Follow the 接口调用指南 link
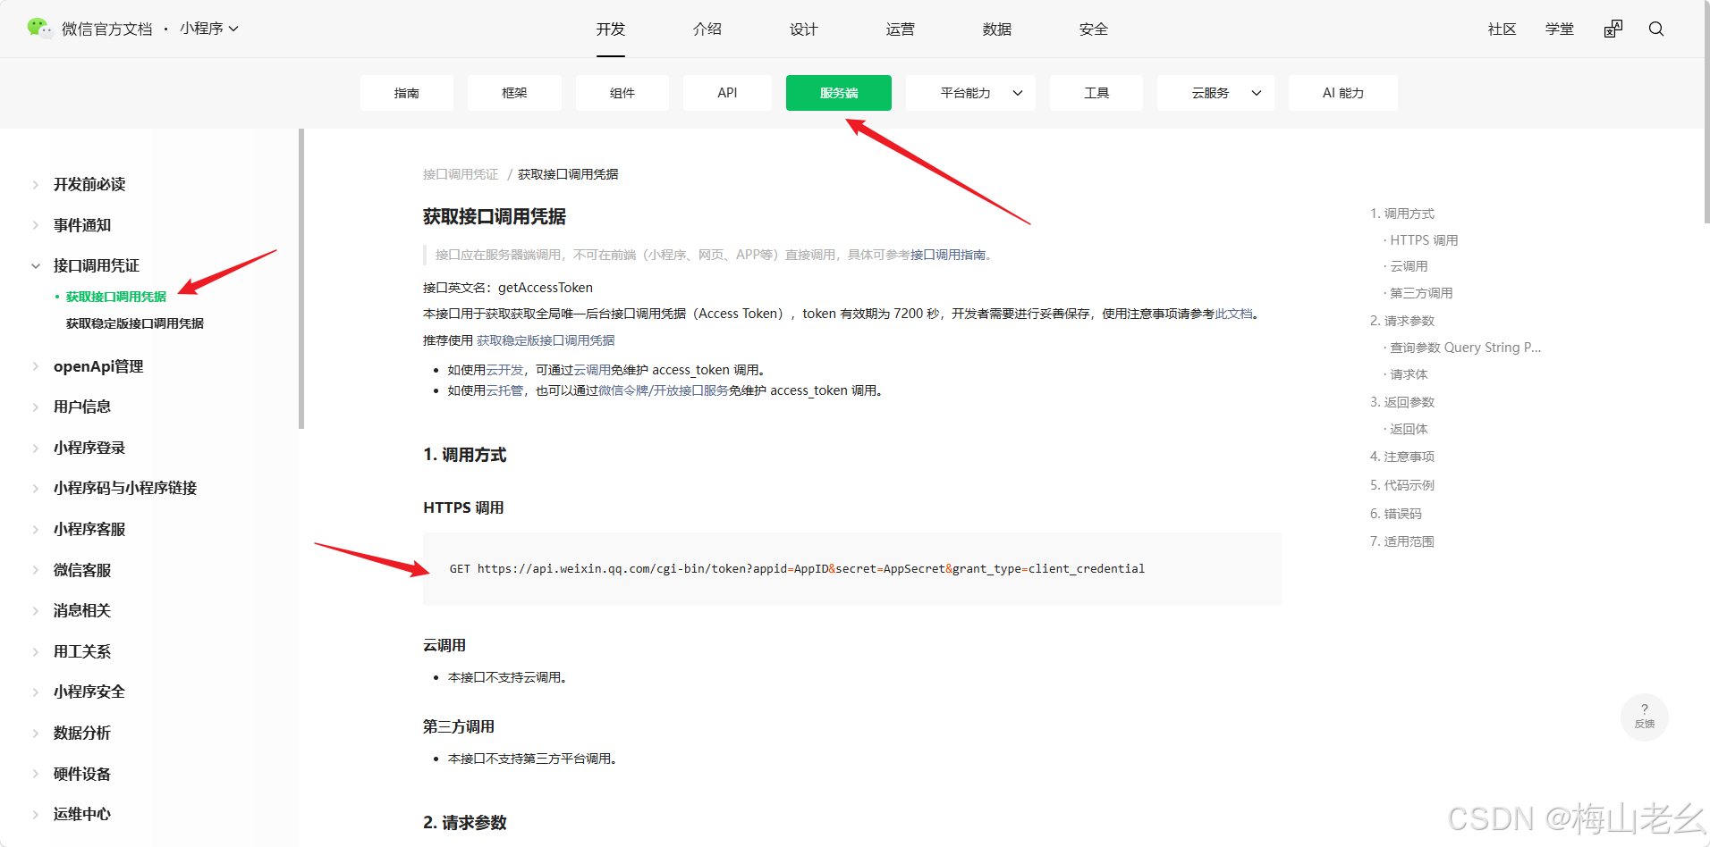Viewport: 1710px width, 847px height. pos(948,255)
